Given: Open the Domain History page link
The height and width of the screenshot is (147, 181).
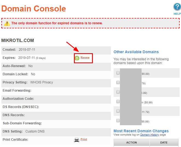Looking at the screenshot, I should [x=150, y=135].
